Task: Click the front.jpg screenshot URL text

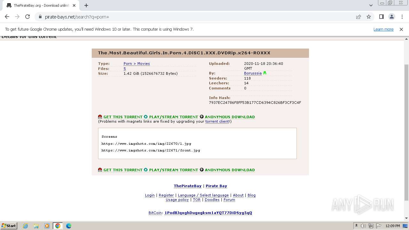Action: click(151, 150)
